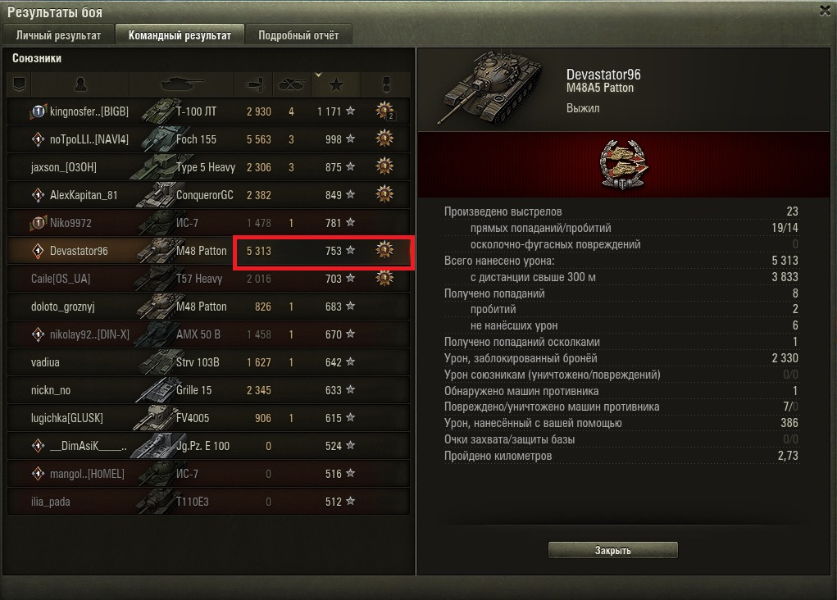Click AlexKapitan_81's ConquerorGC medal icon
837x600 pixels.
tap(384, 194)
